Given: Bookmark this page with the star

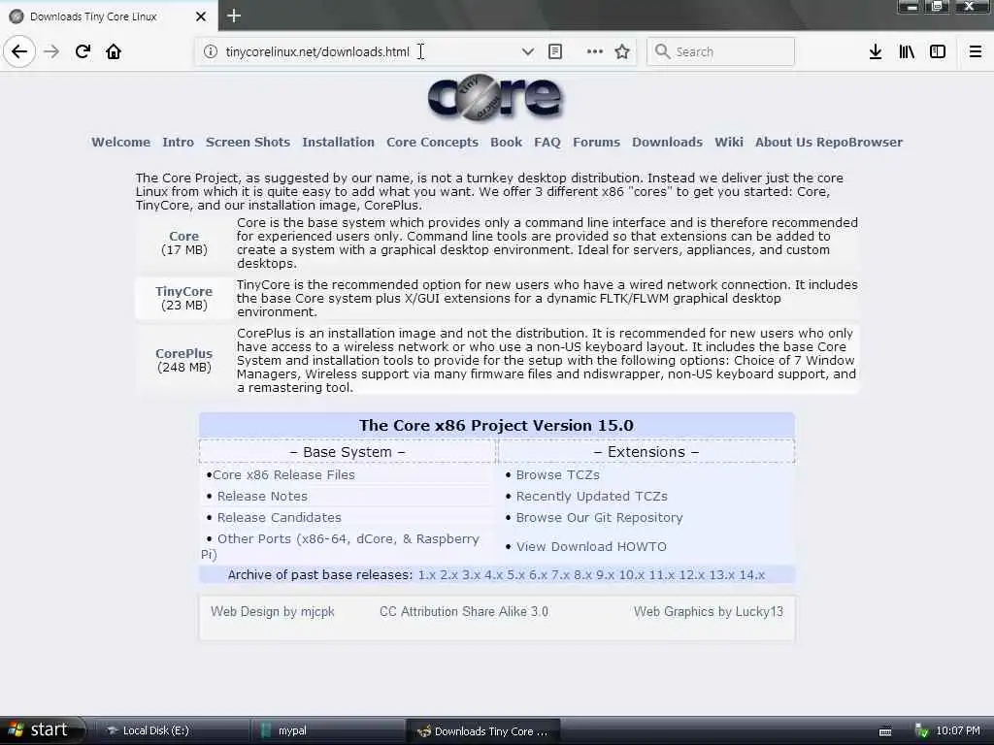Looking at the screenshot, I should 622,52.
